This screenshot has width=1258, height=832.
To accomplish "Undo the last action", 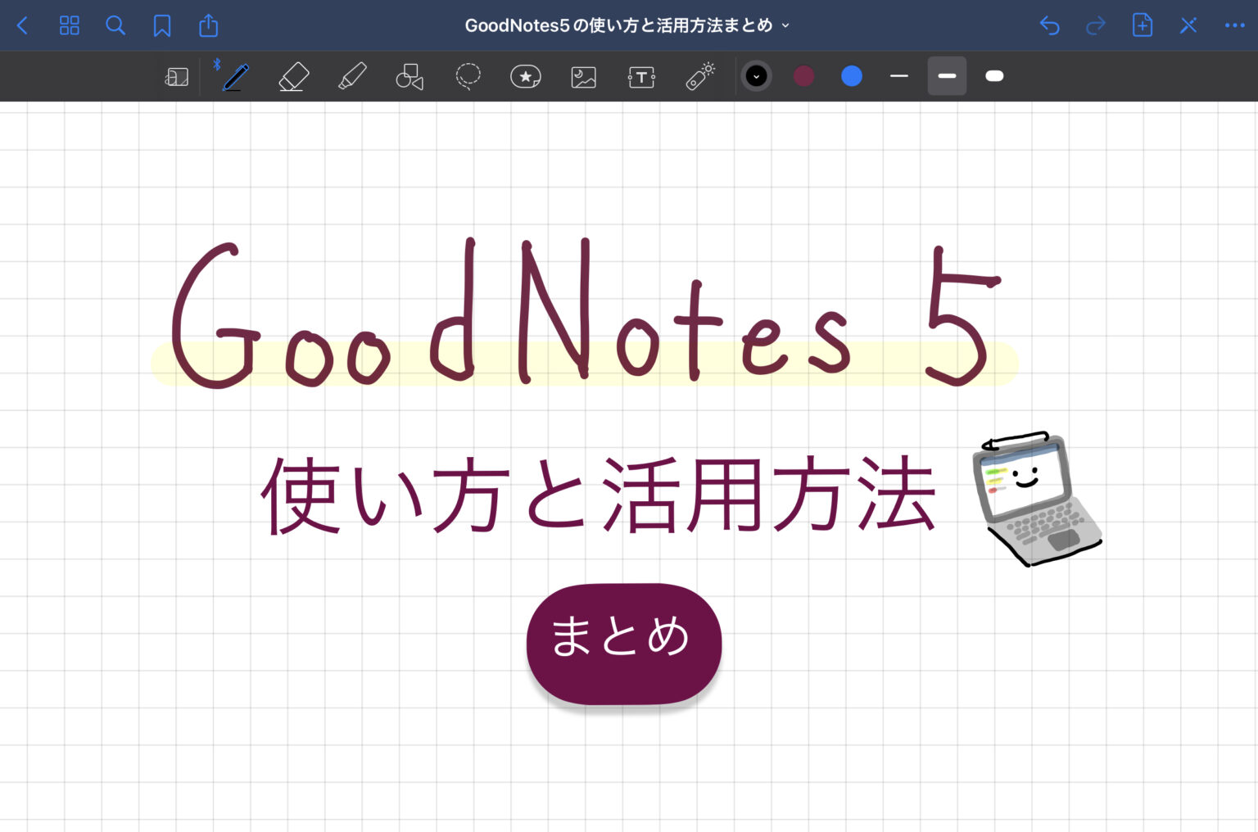I will pos(1049,25).
